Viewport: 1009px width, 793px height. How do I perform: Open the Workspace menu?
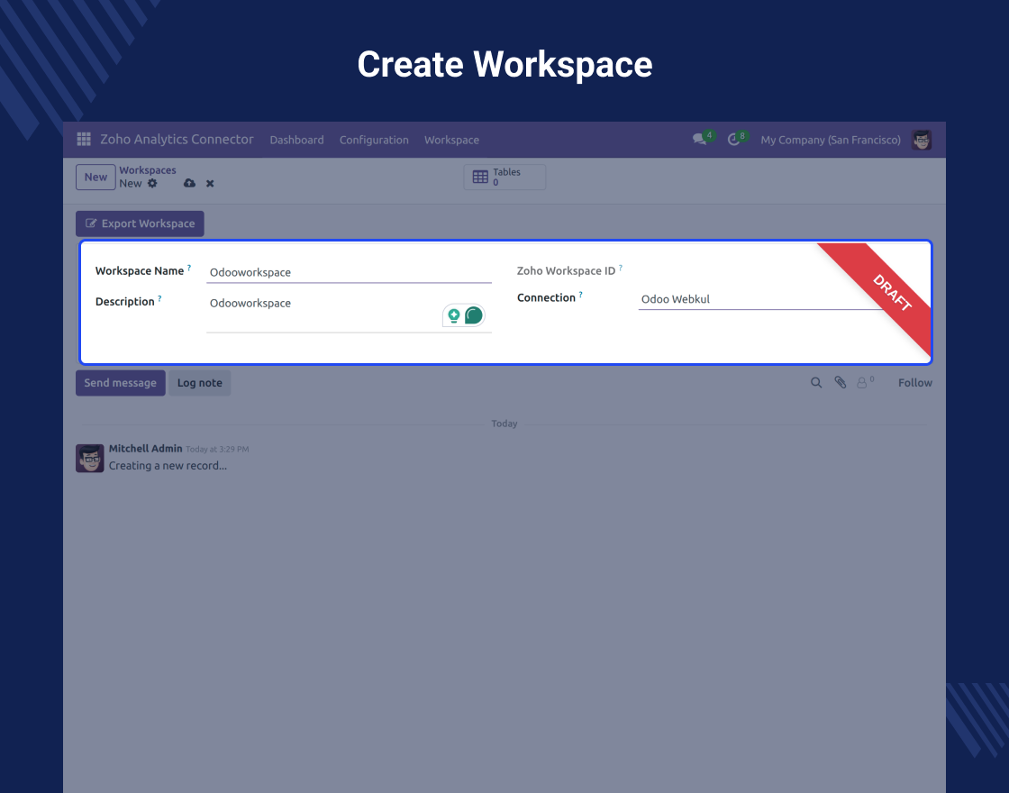(451, 140)
